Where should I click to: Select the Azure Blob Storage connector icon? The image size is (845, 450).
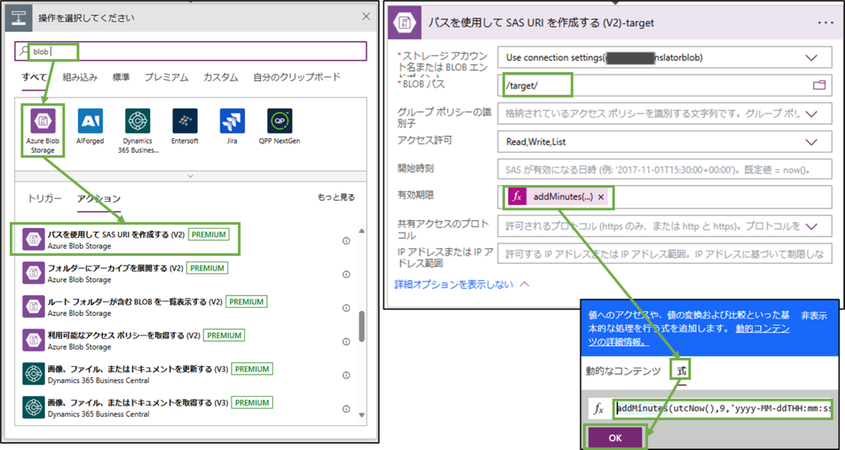click(42, 121)
